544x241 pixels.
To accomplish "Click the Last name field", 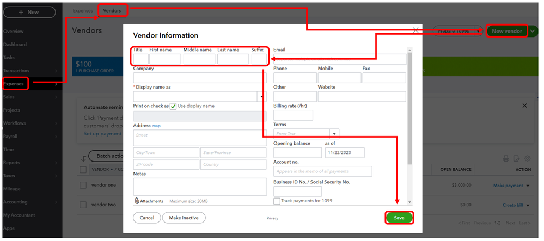I will (233, 59).
